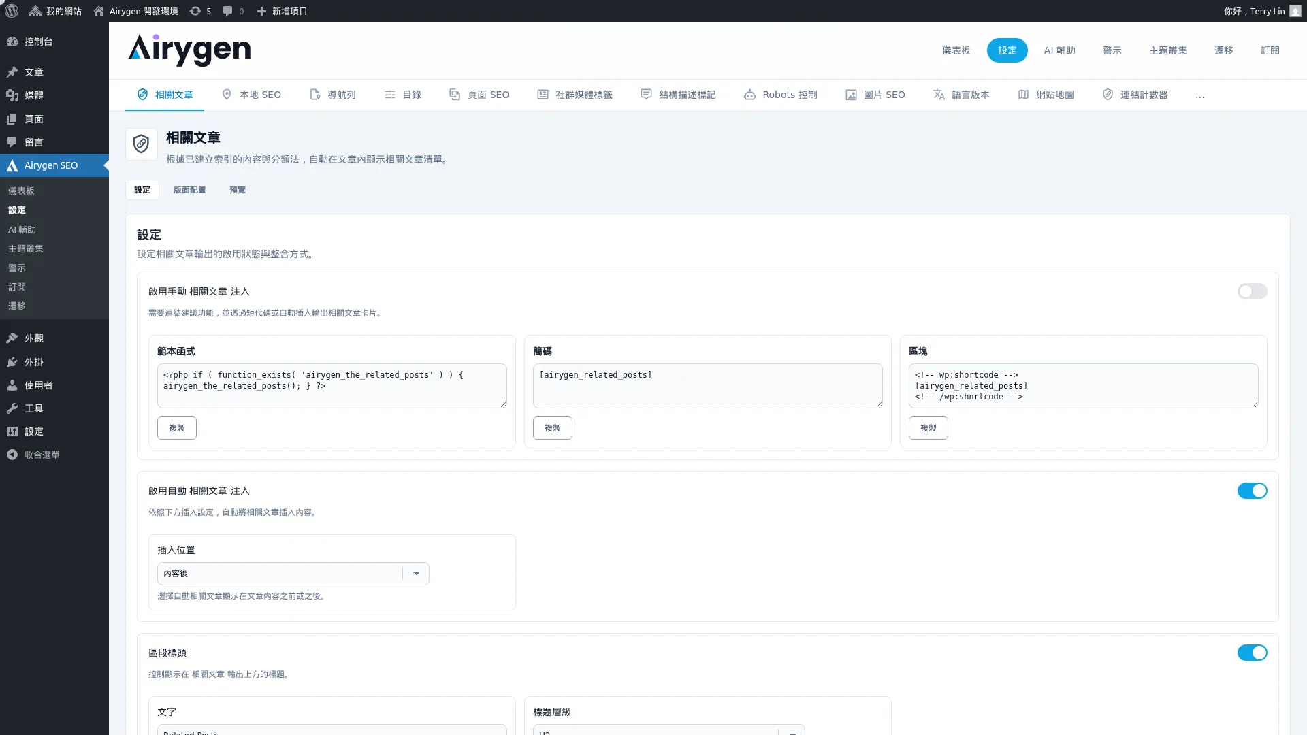Go to the 網站地圖 tab

pos(1046,95)
